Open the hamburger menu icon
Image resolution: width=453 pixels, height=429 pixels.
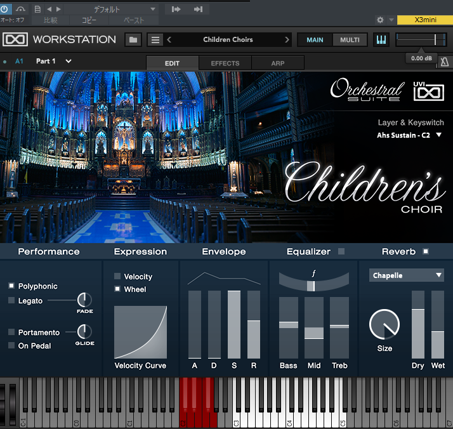pos(155,39)
